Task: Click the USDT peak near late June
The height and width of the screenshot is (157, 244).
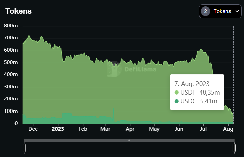Action: (x=201, y=49)
